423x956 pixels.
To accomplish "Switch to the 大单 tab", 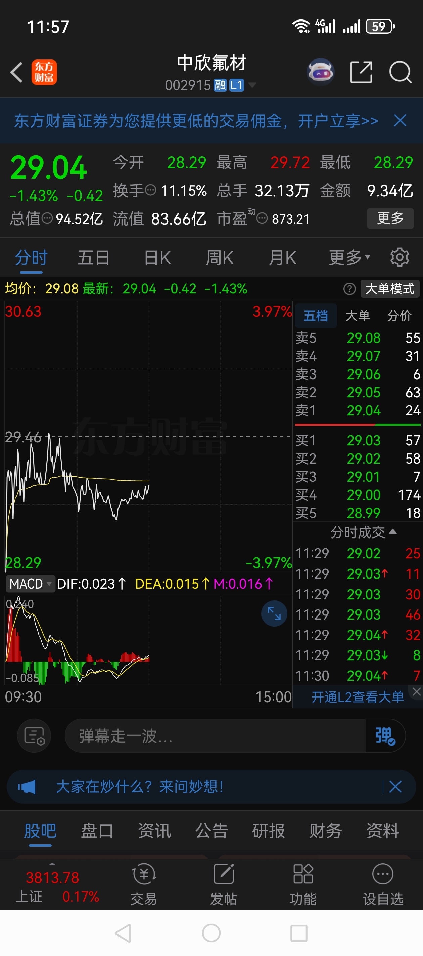I will click(x=358, y=315).
